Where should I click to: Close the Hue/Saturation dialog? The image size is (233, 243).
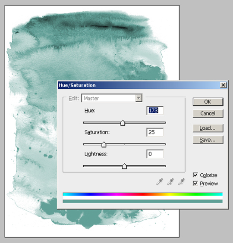point(223,85)
